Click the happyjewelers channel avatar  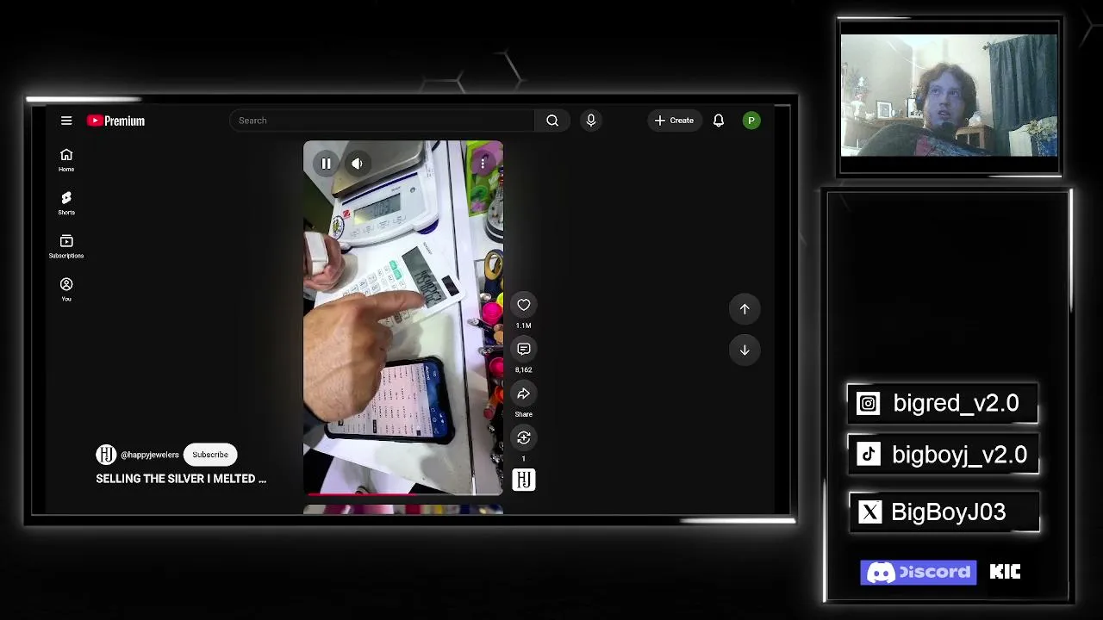click(106, 455)
